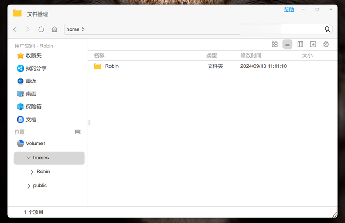Viewport: 345px width, 223px height.
Task: Sort by 类型 column header
Action: pyautogui.click(x=212, y=55)
